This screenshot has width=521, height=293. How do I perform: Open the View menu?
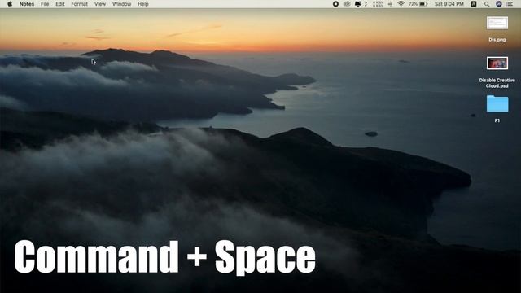point(99,4)
